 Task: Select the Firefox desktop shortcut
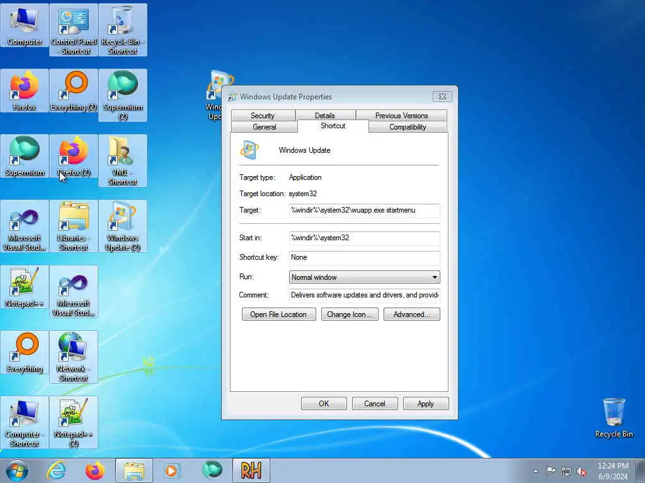(x=25, y=91)
